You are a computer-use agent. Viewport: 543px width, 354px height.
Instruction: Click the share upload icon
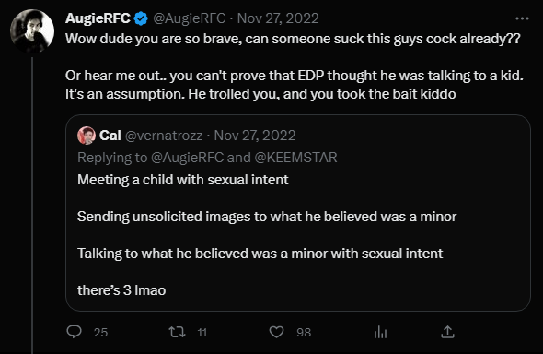(x=447, y=332)
